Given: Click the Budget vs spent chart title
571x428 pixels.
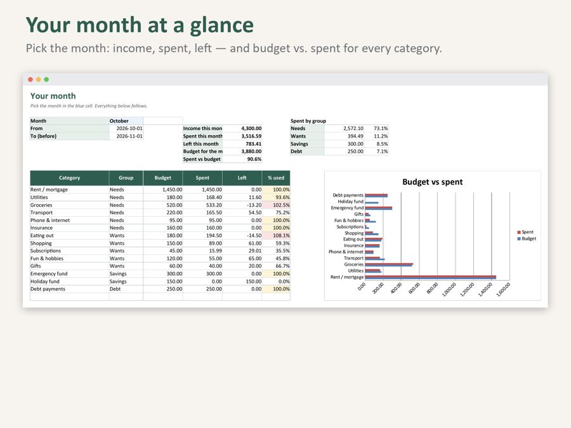Looking at the screenshot, I should [432, 182].
